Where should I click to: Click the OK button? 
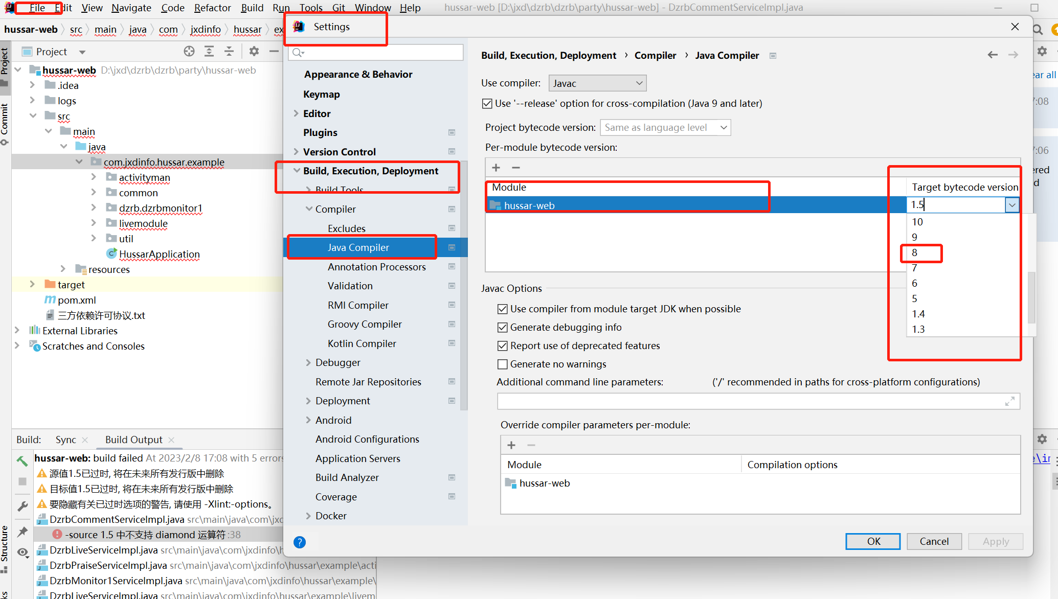pyautogui.click(x=873, y=541)
